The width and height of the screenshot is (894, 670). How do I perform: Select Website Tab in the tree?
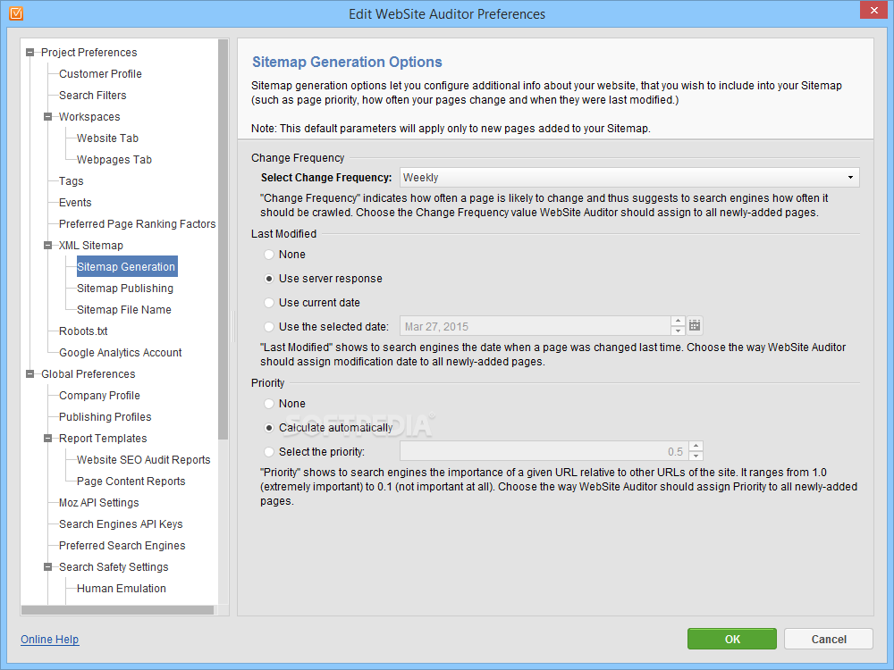108,138
